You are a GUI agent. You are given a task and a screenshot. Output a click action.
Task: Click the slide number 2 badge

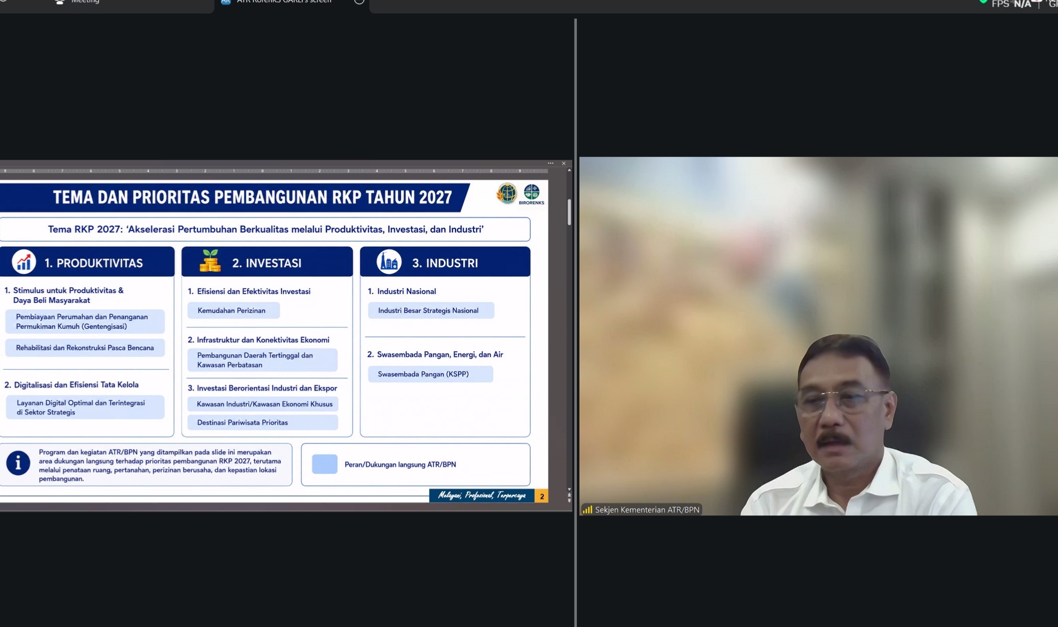pyautogui.click(x=542, y=496)
